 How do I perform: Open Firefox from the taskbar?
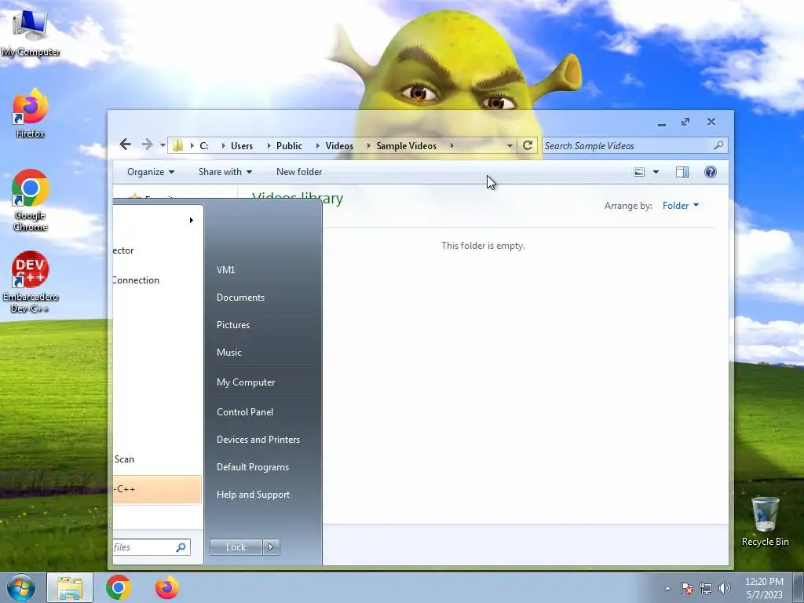167,587
